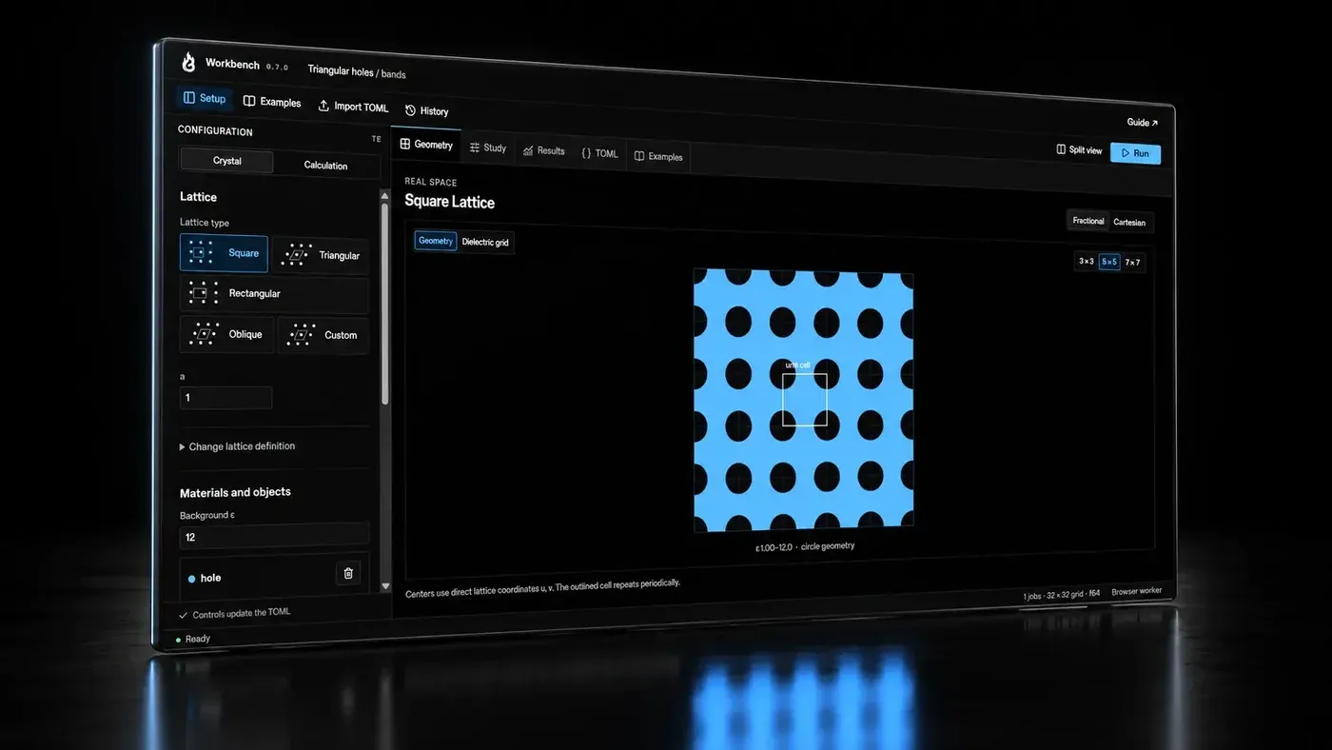The height and width of the screenshot is (750, 1332).
Task: Select the Crystal configuration segment
Action: [226, 161]
